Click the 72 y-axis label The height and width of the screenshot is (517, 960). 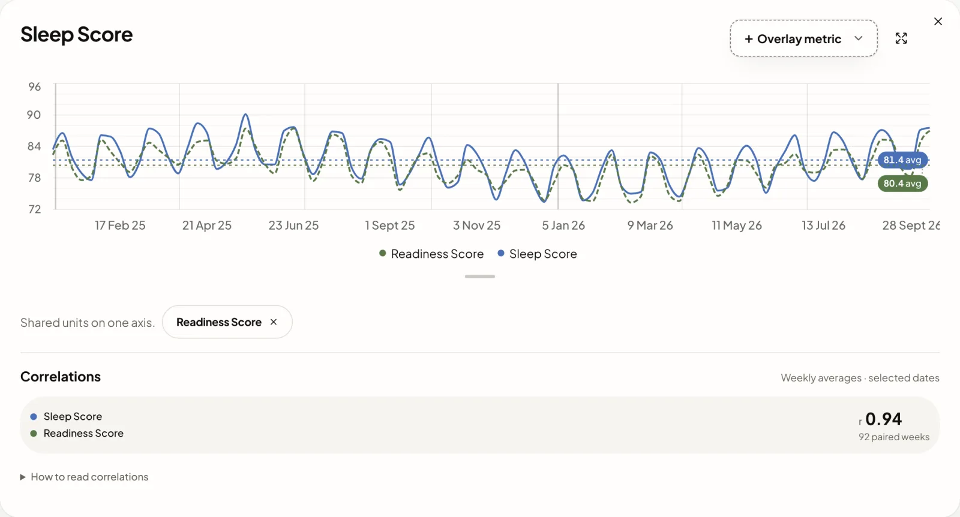(x=35, y=209)
